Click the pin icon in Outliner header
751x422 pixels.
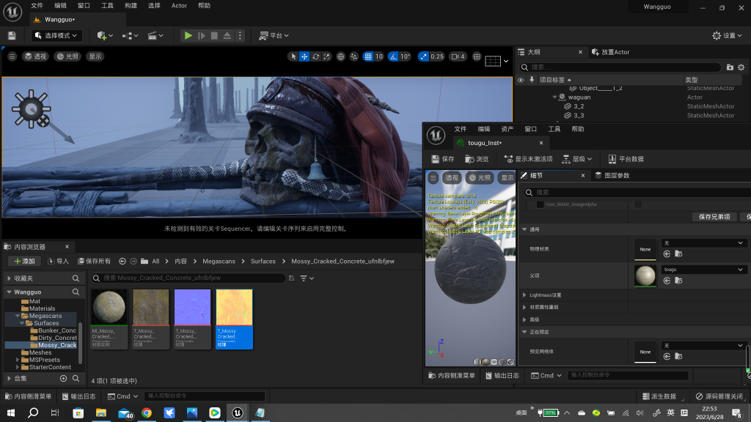point(532,80)
